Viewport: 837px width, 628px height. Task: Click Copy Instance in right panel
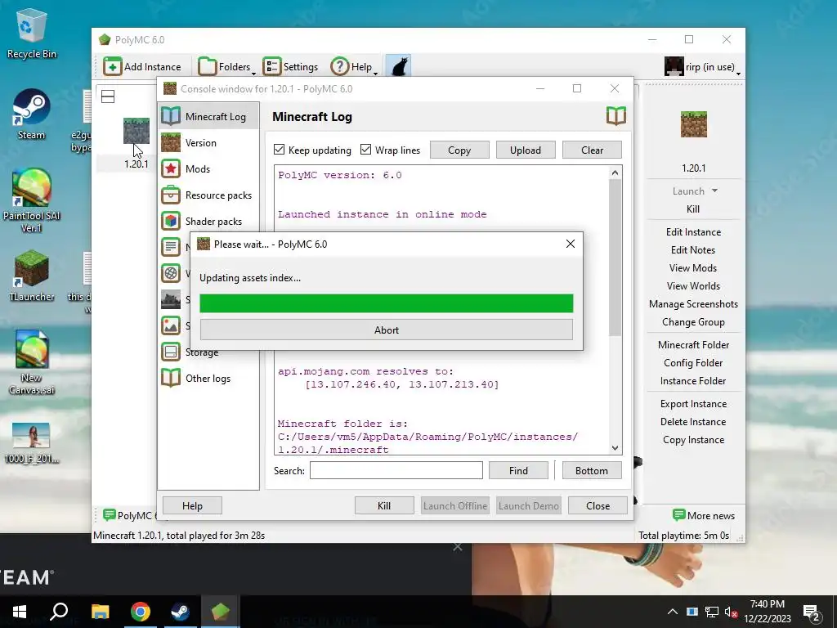pos(693,439)
